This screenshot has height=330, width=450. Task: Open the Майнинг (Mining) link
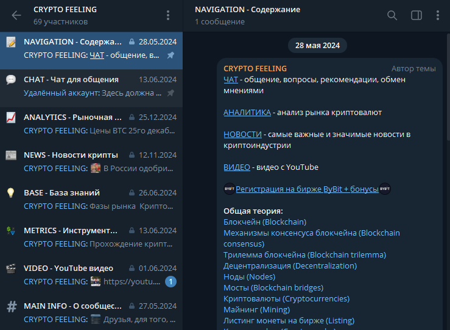click(x=256, y=310)
